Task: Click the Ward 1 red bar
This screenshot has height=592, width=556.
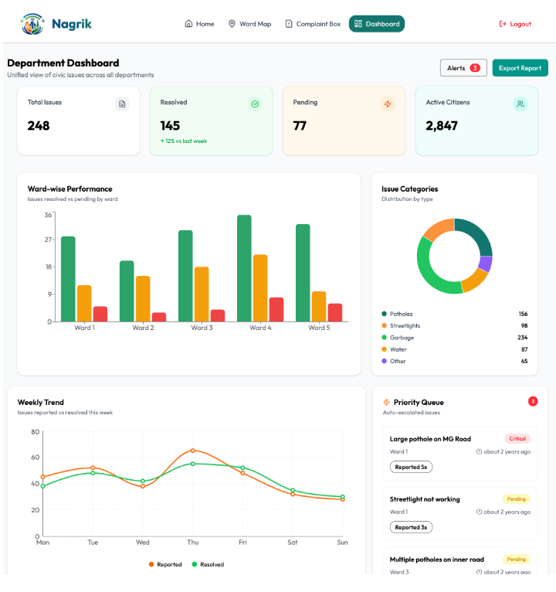Action: [x=100, y=314]
